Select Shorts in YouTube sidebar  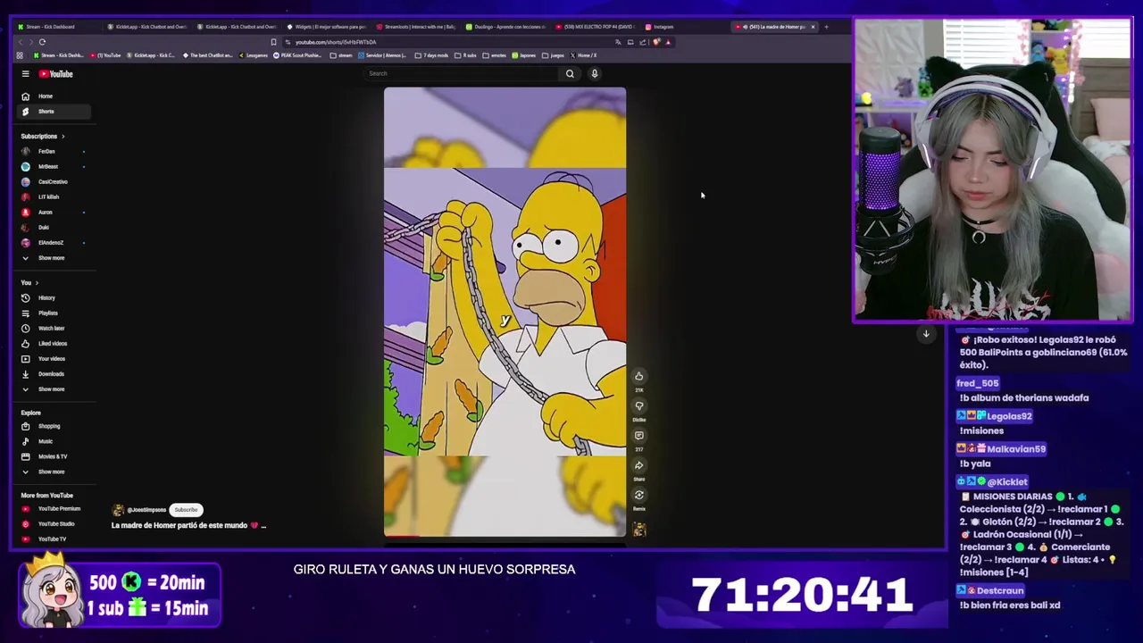click(54, 111)
